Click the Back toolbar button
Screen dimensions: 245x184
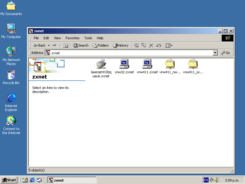40,45
